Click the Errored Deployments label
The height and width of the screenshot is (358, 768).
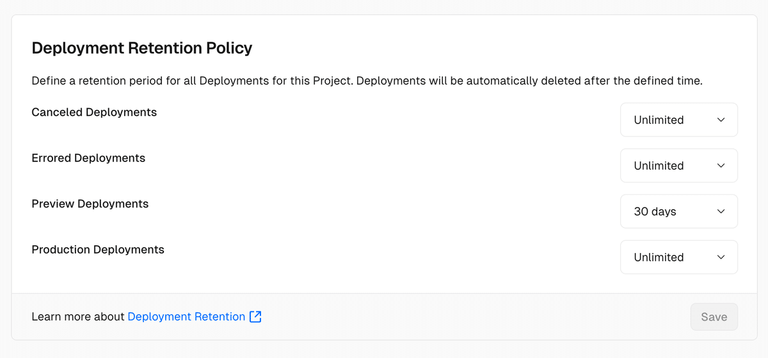(x=88, y=158)
